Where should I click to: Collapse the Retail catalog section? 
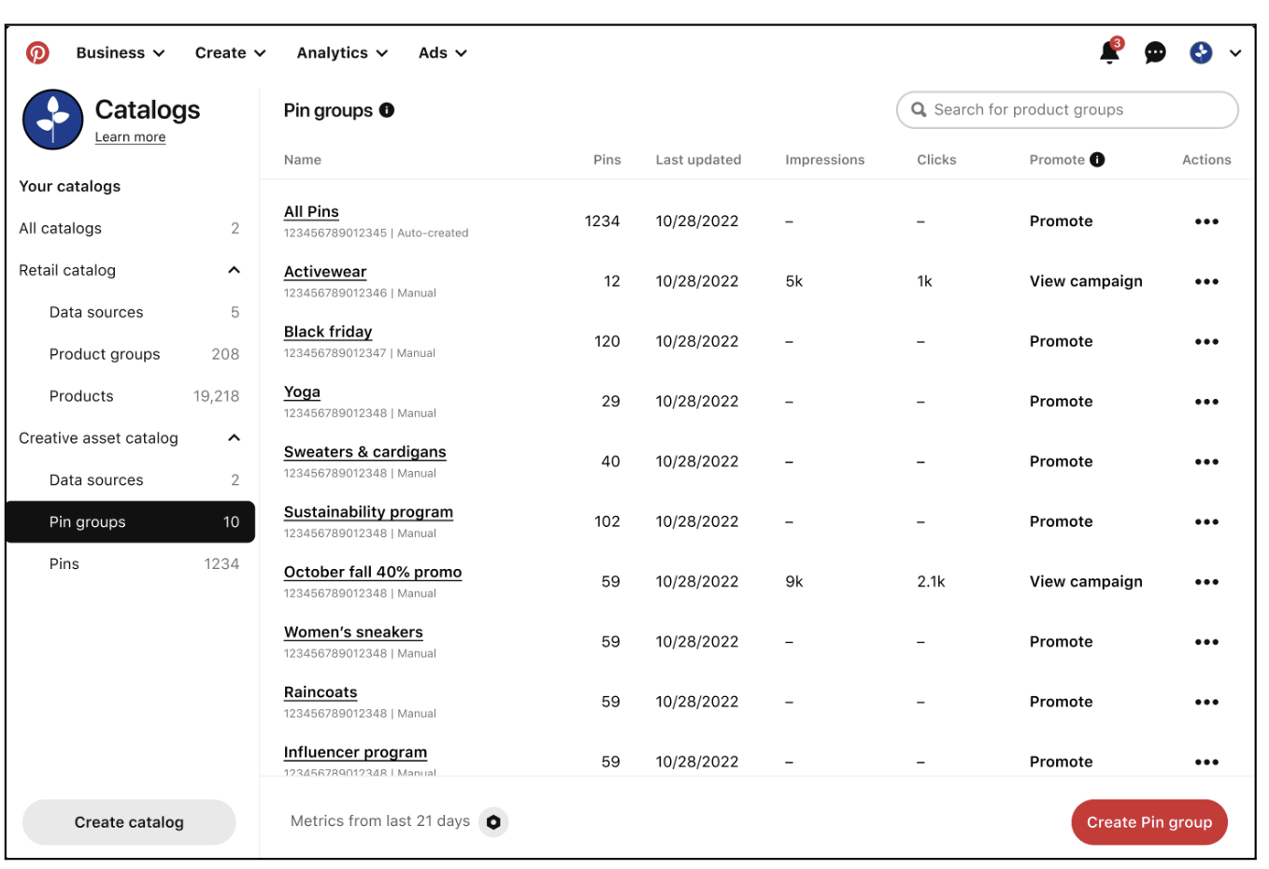click(234, 270)
